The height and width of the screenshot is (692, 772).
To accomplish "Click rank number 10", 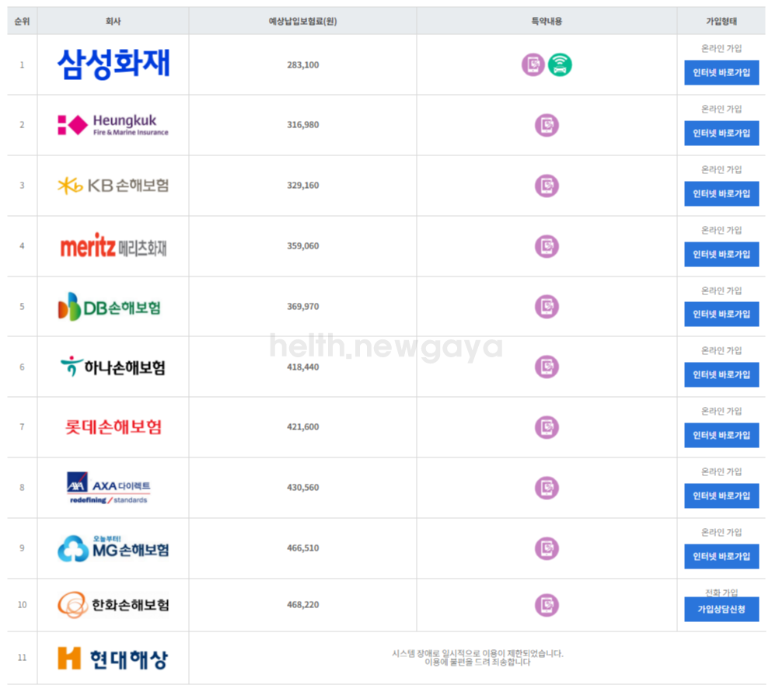I will click(22, 604).
